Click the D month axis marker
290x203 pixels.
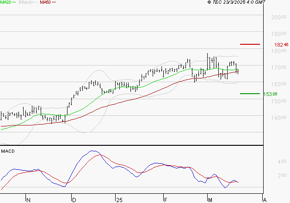pyautogui.click(x=74, y=200)
